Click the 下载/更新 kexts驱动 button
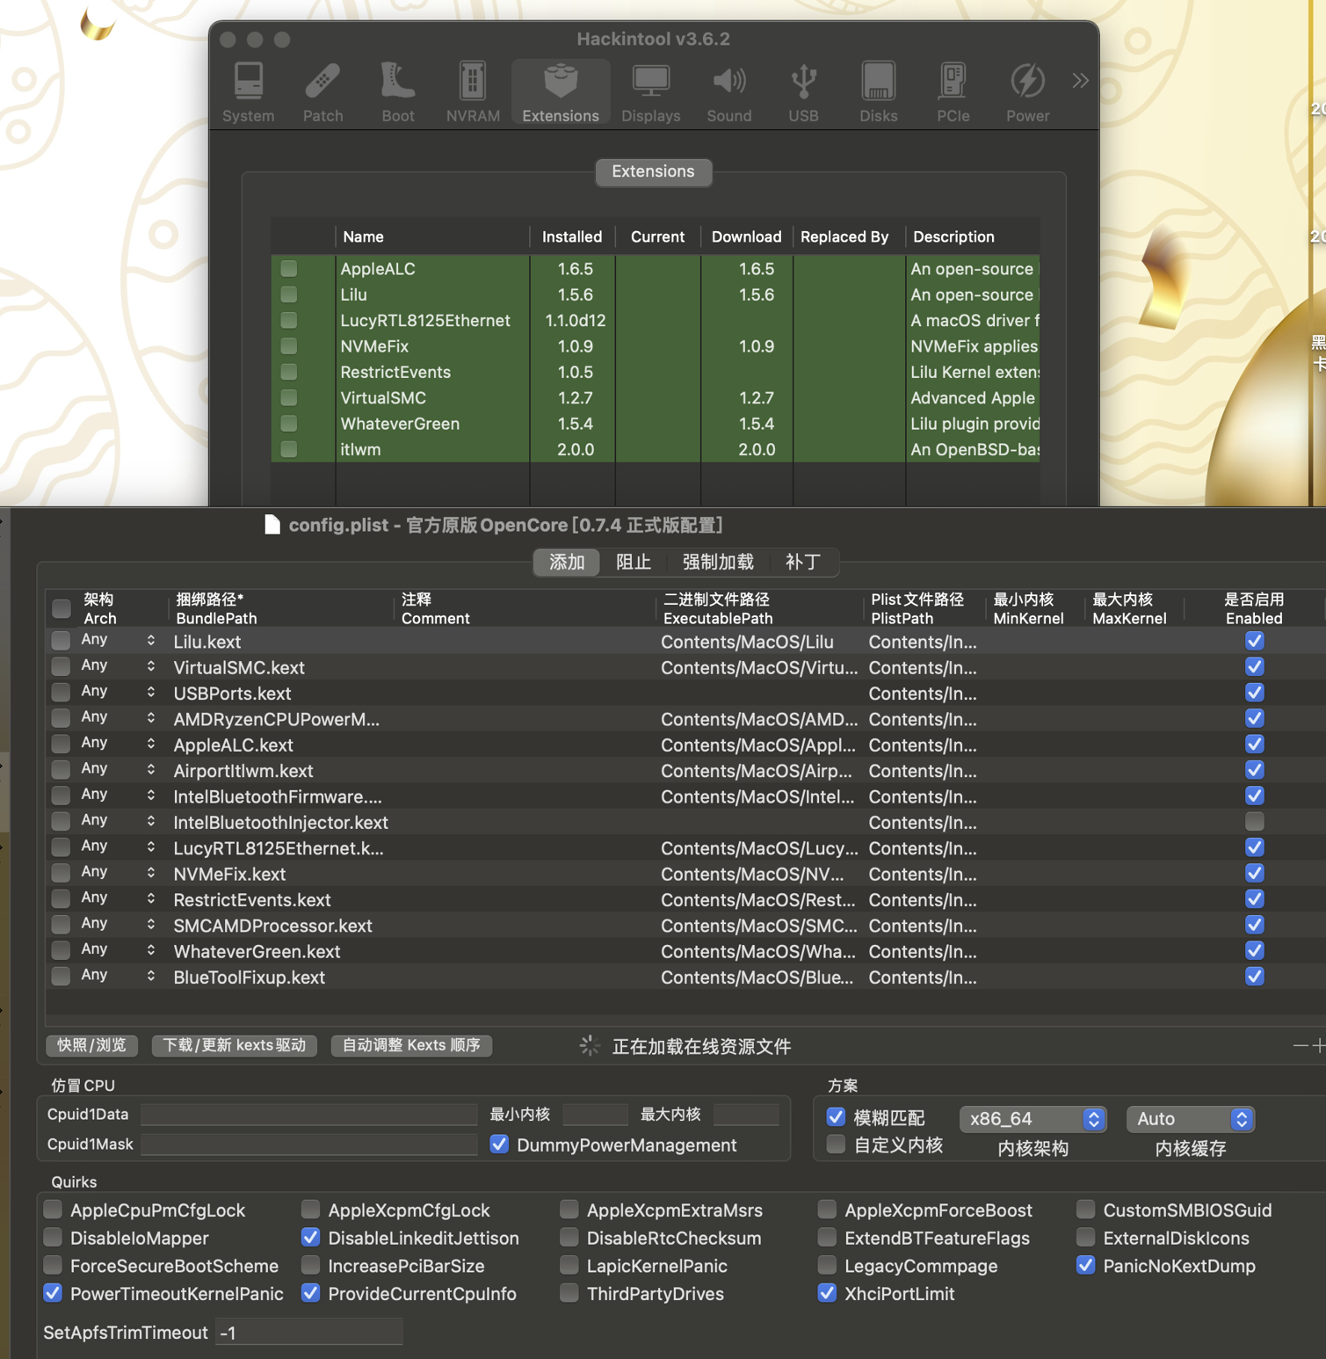 point(234,1045)
